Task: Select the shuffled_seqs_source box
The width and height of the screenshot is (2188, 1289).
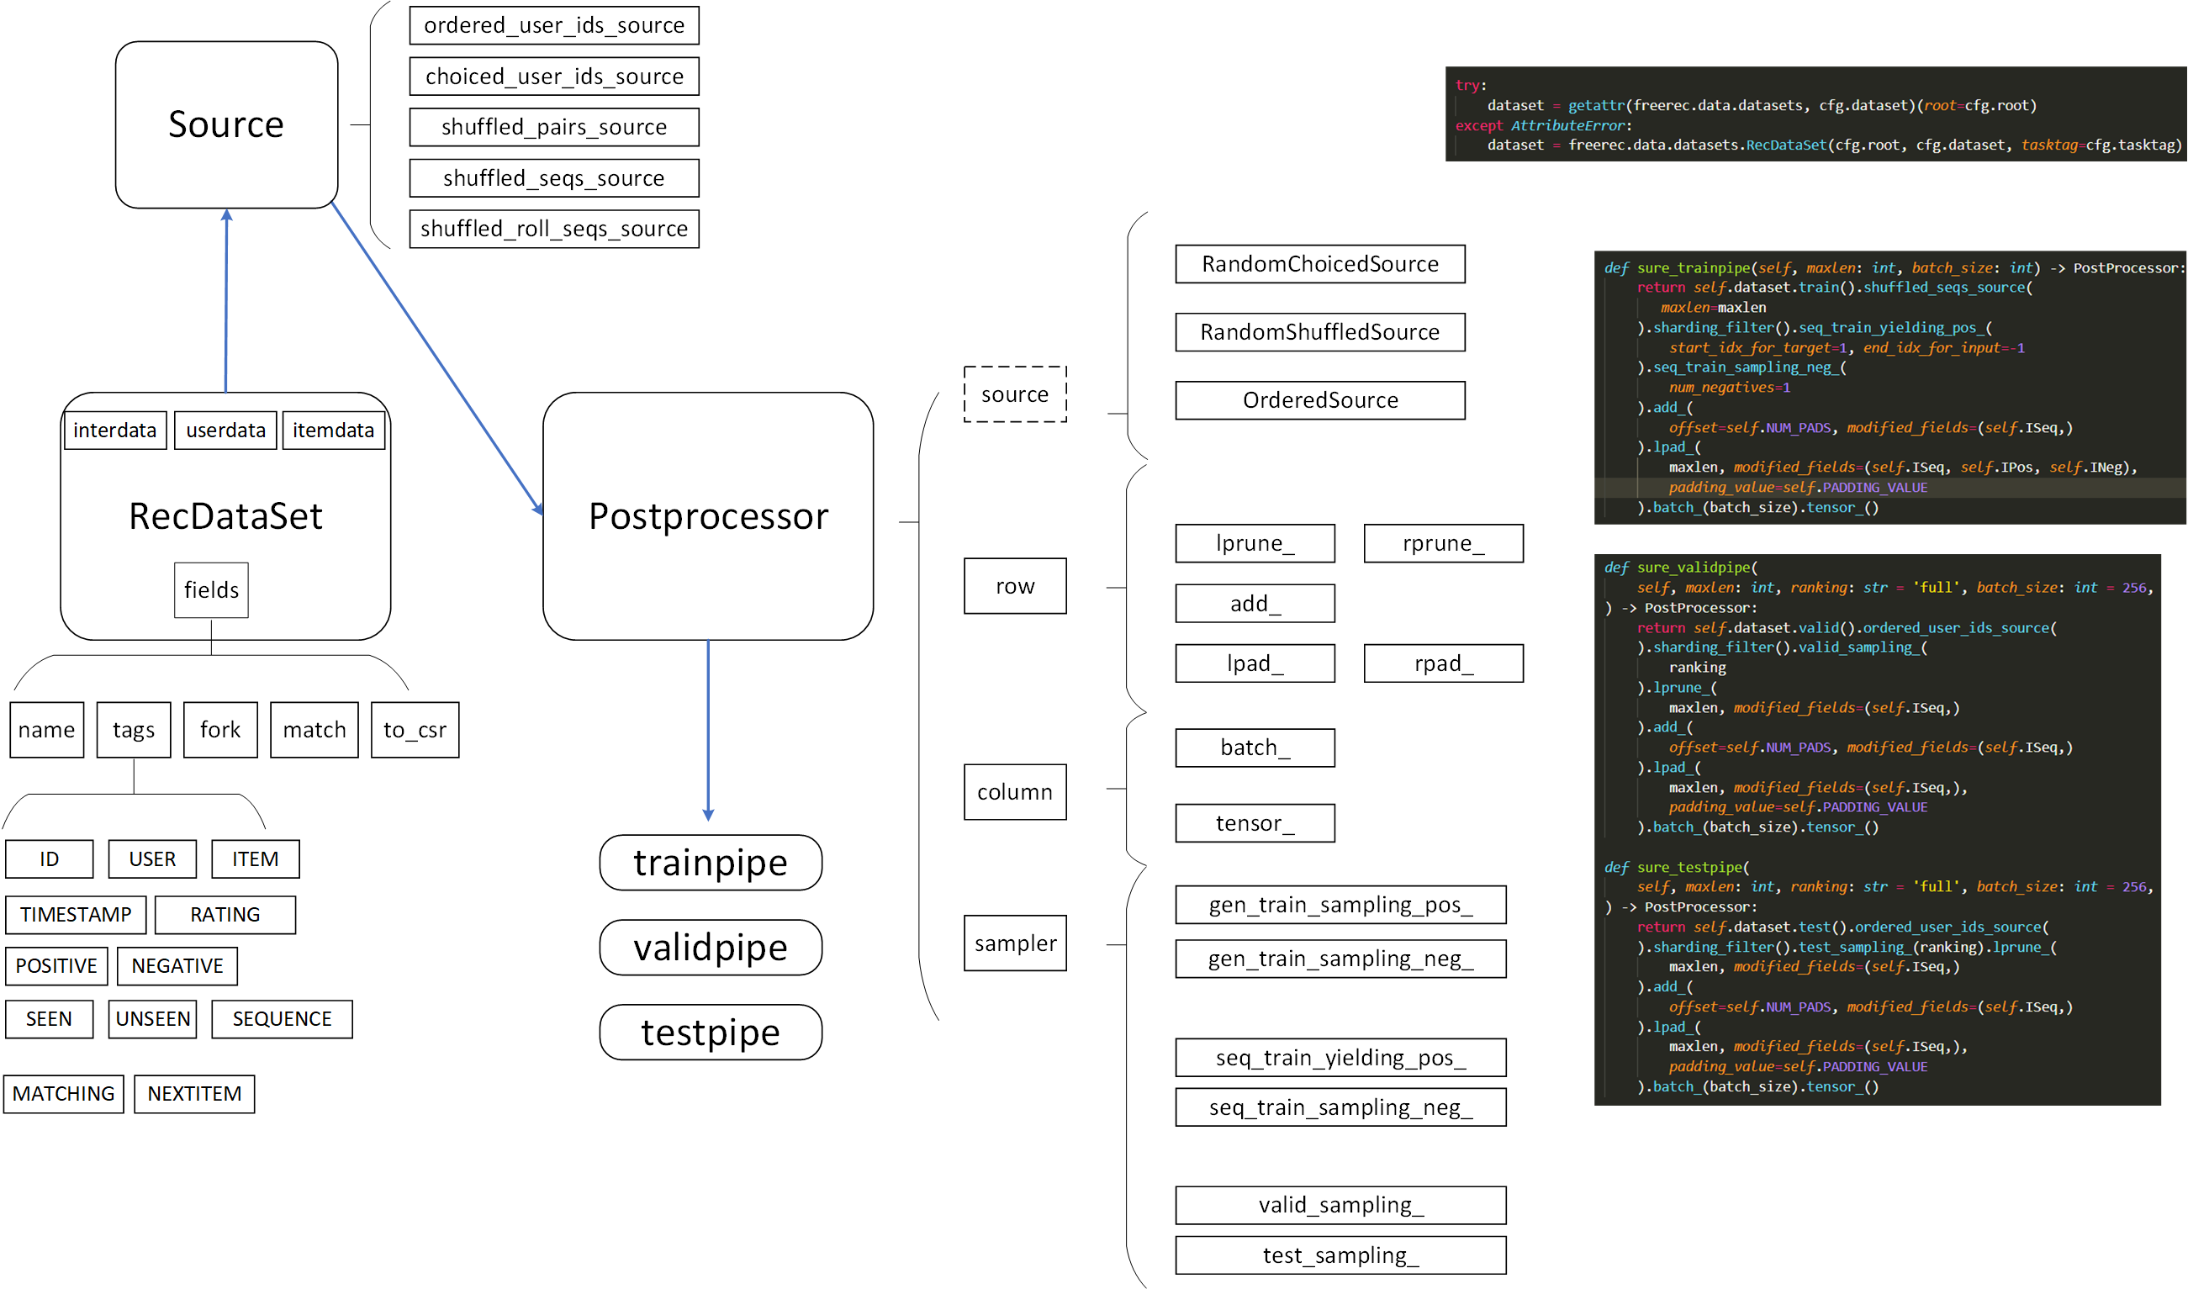Action: coord(554,178)
